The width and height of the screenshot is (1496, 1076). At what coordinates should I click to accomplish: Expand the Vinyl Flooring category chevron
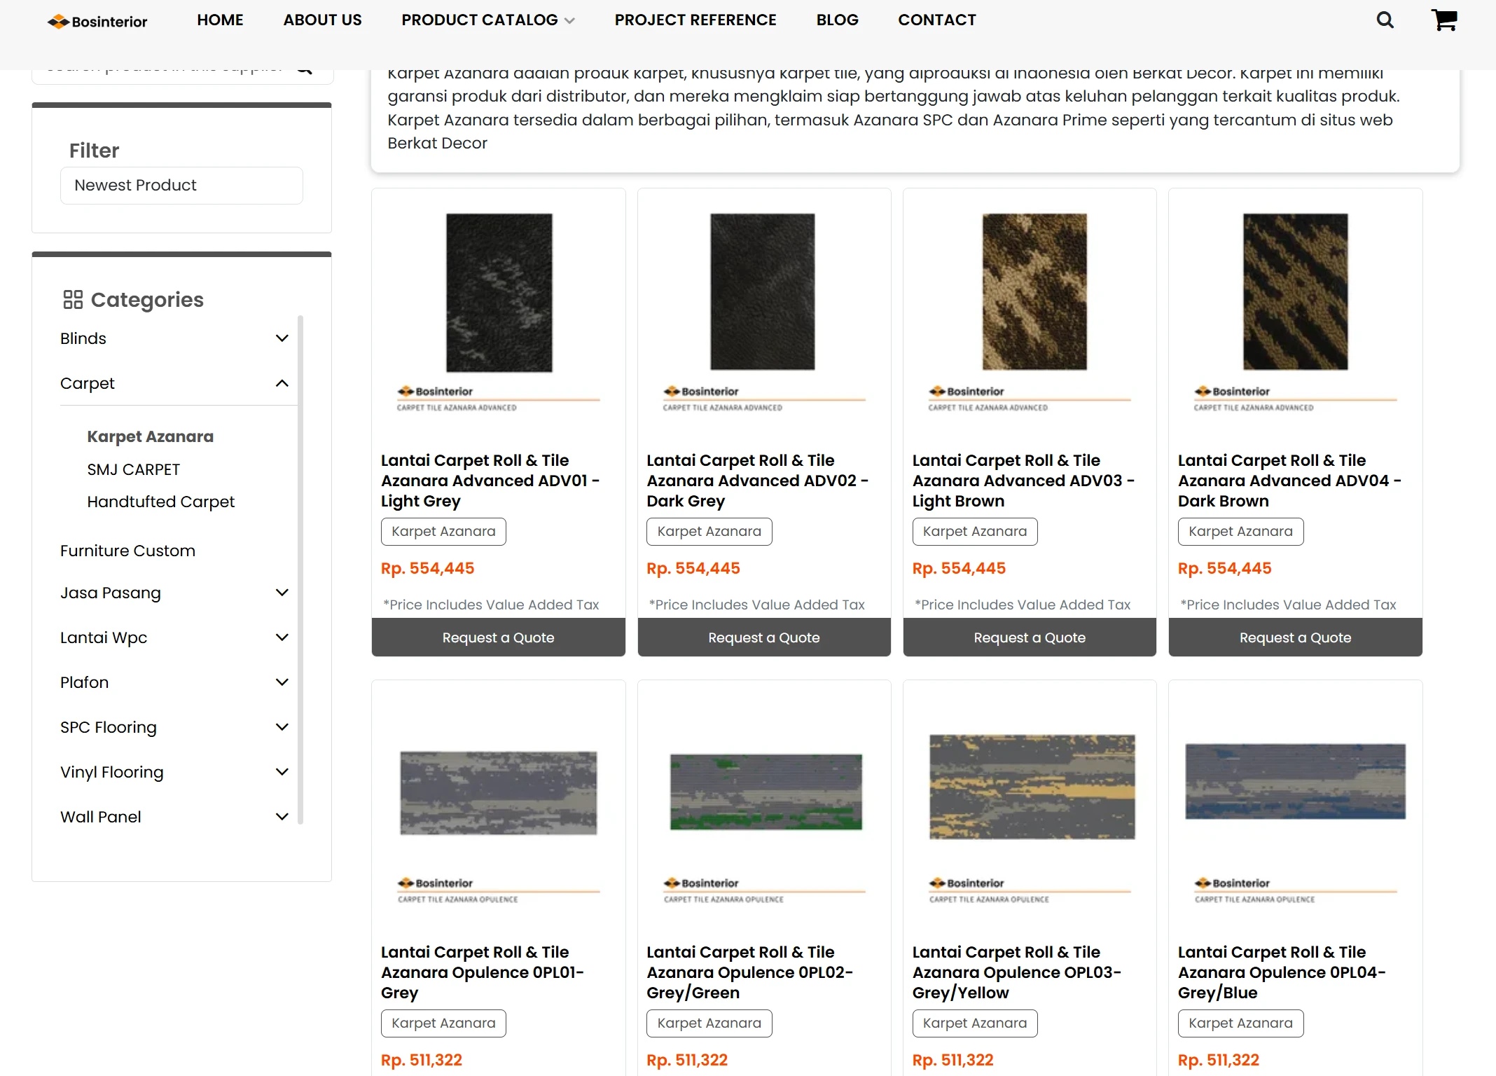click(x=282, y=772)
